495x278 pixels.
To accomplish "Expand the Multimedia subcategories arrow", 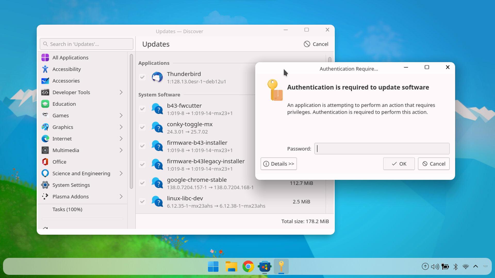I will [121, 150].
